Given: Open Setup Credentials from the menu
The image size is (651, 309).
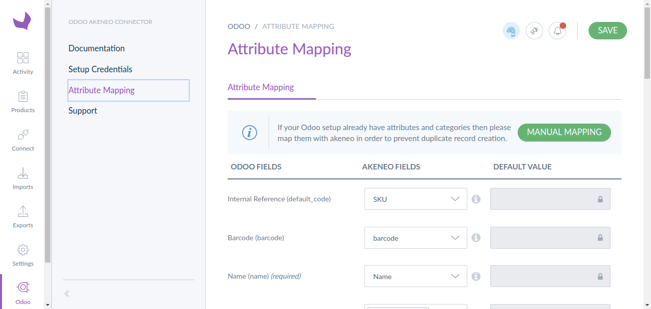Looking at the screenshot, I should click(x=100, y=69).
